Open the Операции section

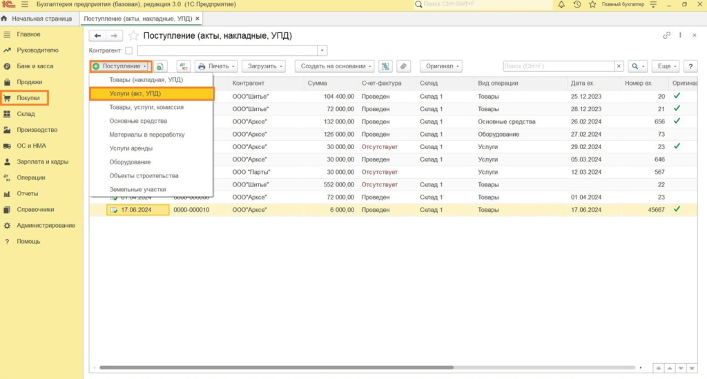tap(30, 177)
